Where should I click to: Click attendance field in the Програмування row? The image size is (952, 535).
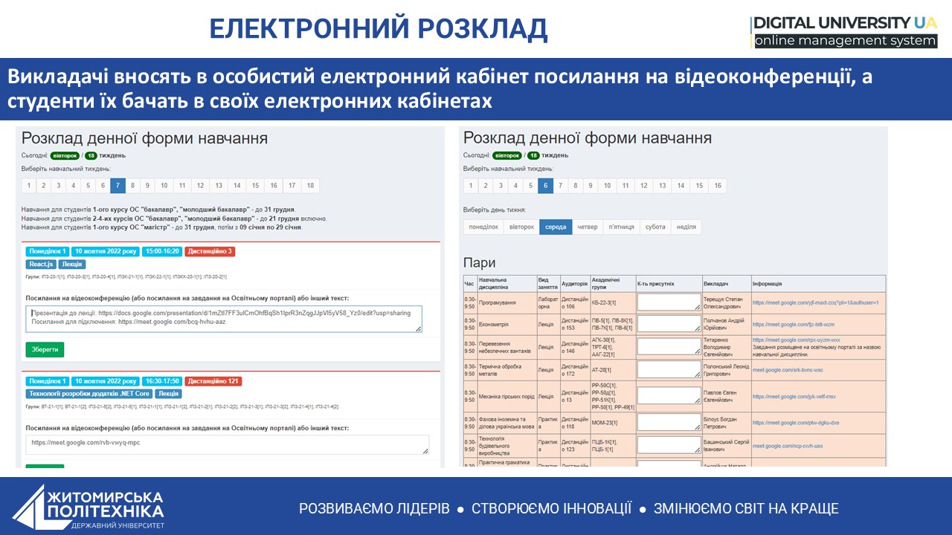[669, 302]
